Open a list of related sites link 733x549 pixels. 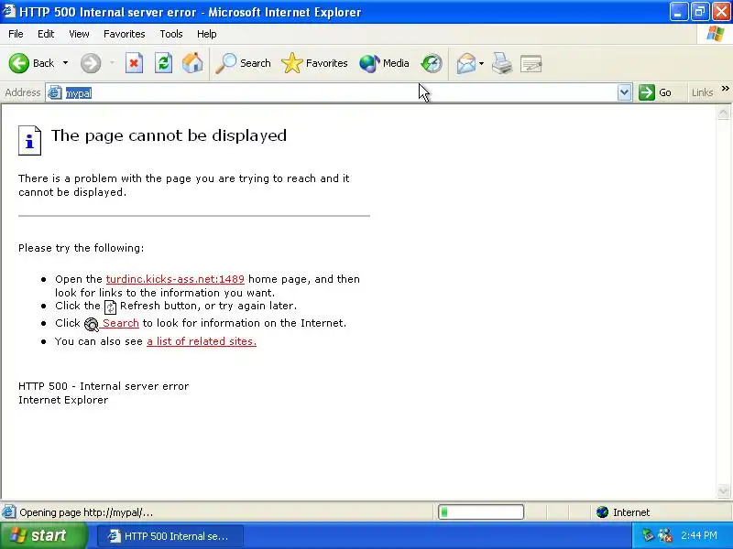202,341
